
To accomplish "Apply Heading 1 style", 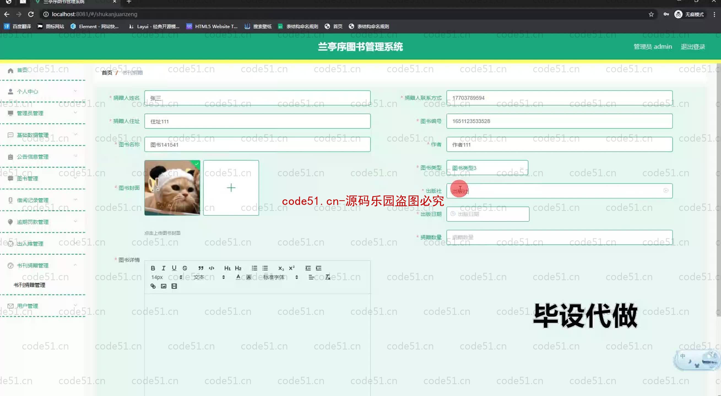I will pyautogui.click(x=227, y=268).
